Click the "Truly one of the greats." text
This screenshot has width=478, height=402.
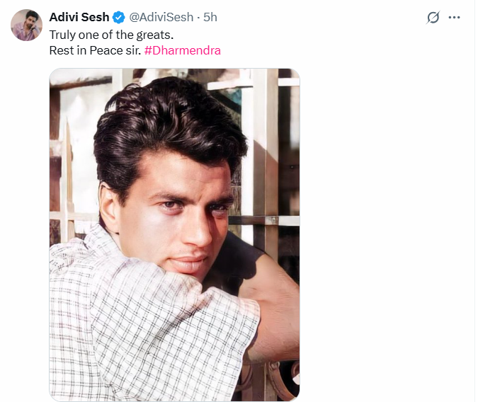111,35
